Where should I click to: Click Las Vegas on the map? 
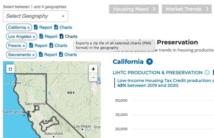82,126
